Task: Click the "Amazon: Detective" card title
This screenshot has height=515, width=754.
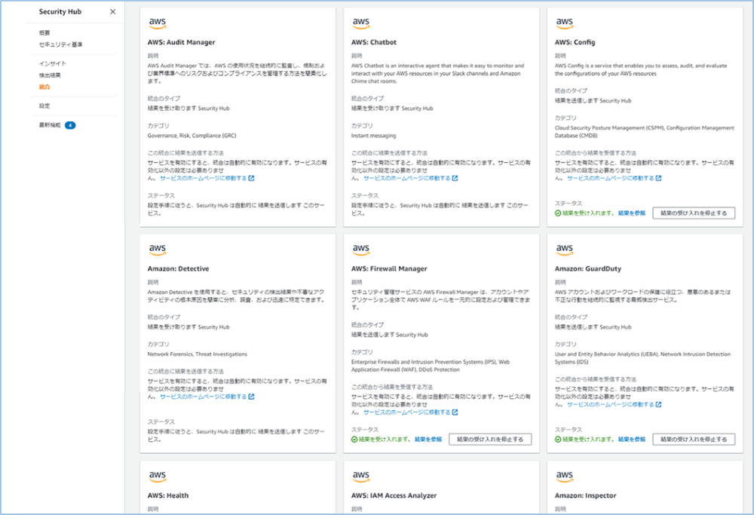Action: 179,268
